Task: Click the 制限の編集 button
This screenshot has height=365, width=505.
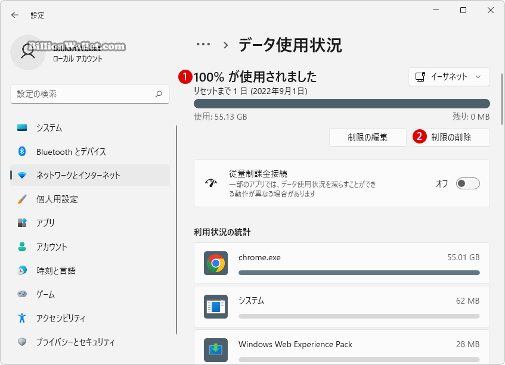Action: click(x=367, y=138)
